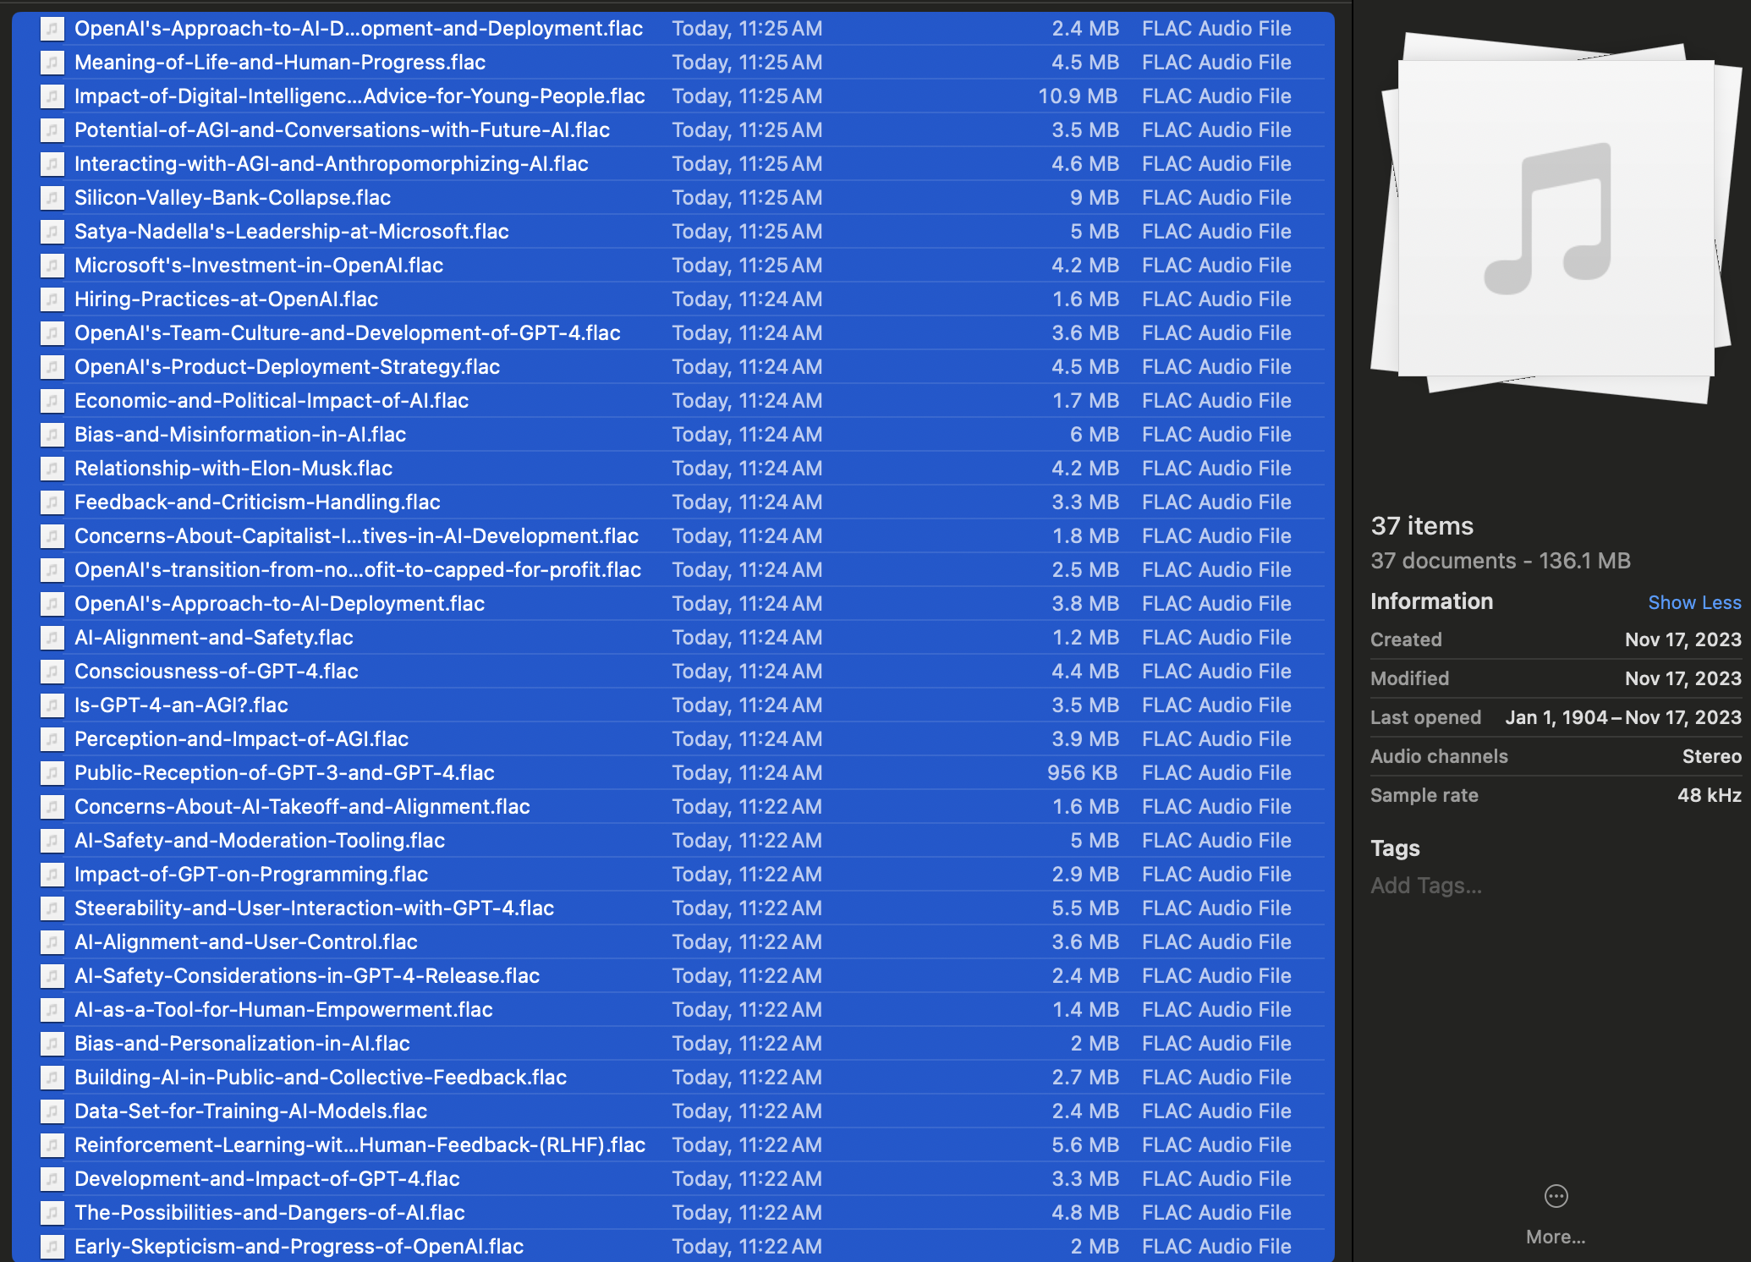The width and height of the screenshot is (1751, 1262).
Task: Click the icon next to Relationship-with-Elon-Musk.flac
Action: point(52,469)
